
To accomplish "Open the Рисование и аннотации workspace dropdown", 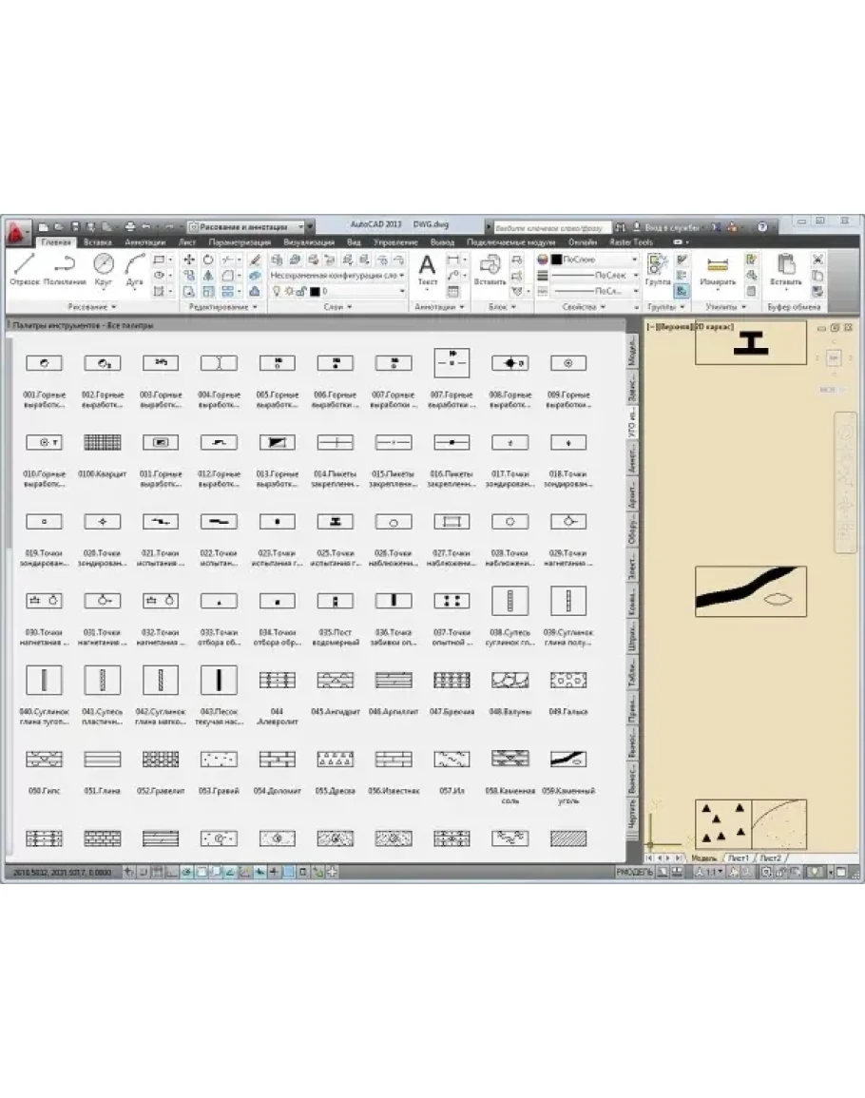I will tap(249, 227).
